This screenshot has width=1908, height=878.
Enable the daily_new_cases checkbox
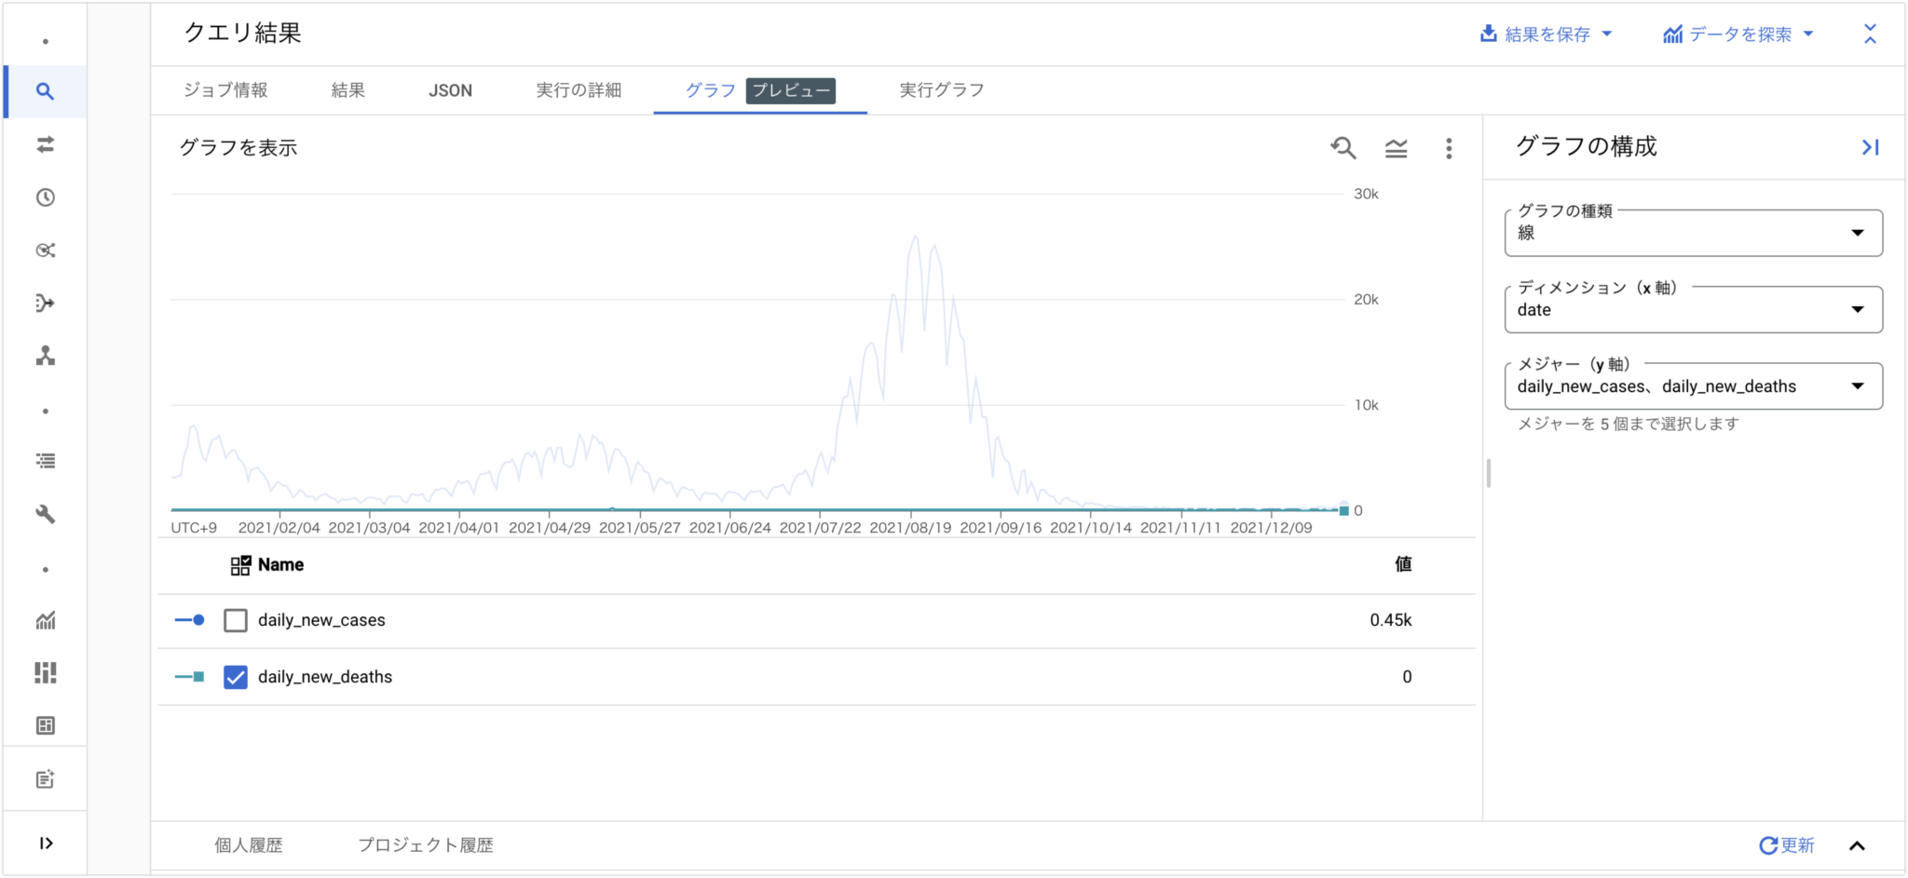(x=236, y=620)
